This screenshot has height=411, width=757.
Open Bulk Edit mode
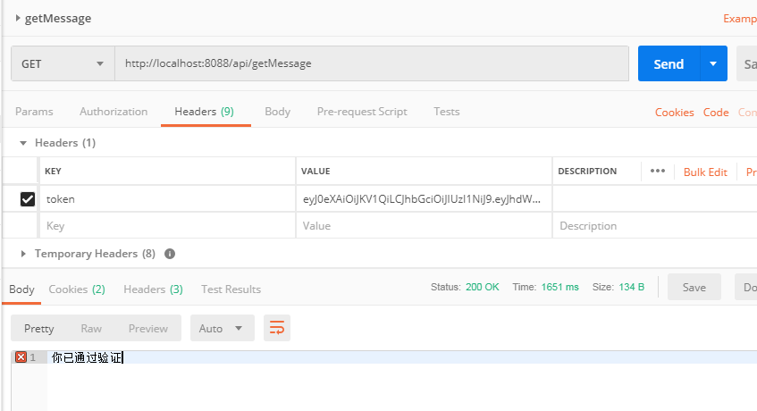click(x=705, y=172)
